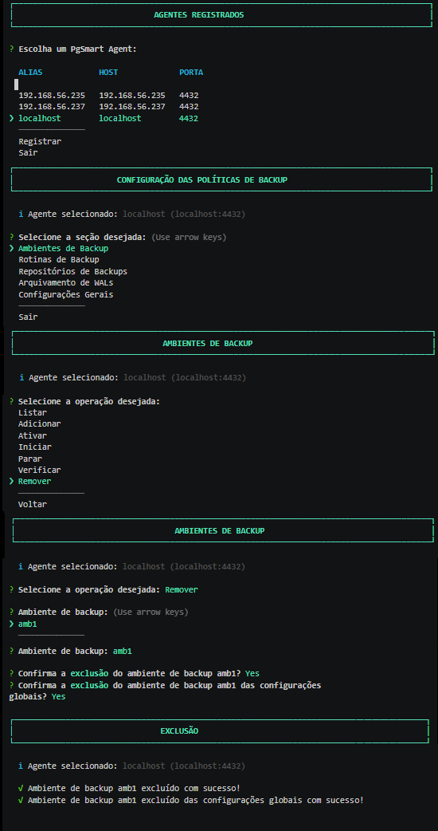The height and width of the screenshot is (831, 438).
Task: Pick the 192.168.56.235 entry in ALIAS column
Action: point(52,96)
